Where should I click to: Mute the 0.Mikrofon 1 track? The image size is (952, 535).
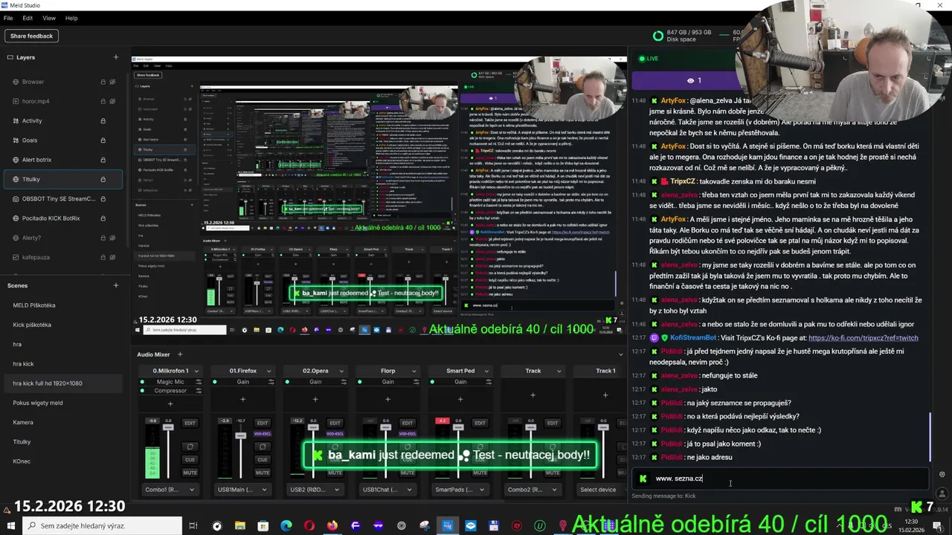pos(190,473)
